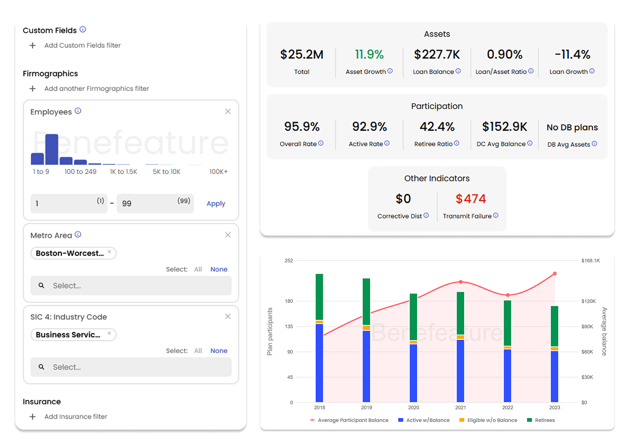Click the search icon in Metro Area select
The height and width of the screenshot is (448, 630).
coord(41,285)
